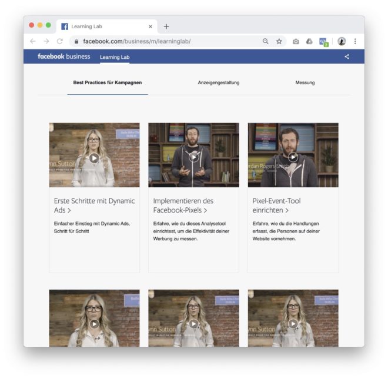Click the share icon in blue header
The width and height of the screenshot is (388, 378).
click(x=347, y=57)
